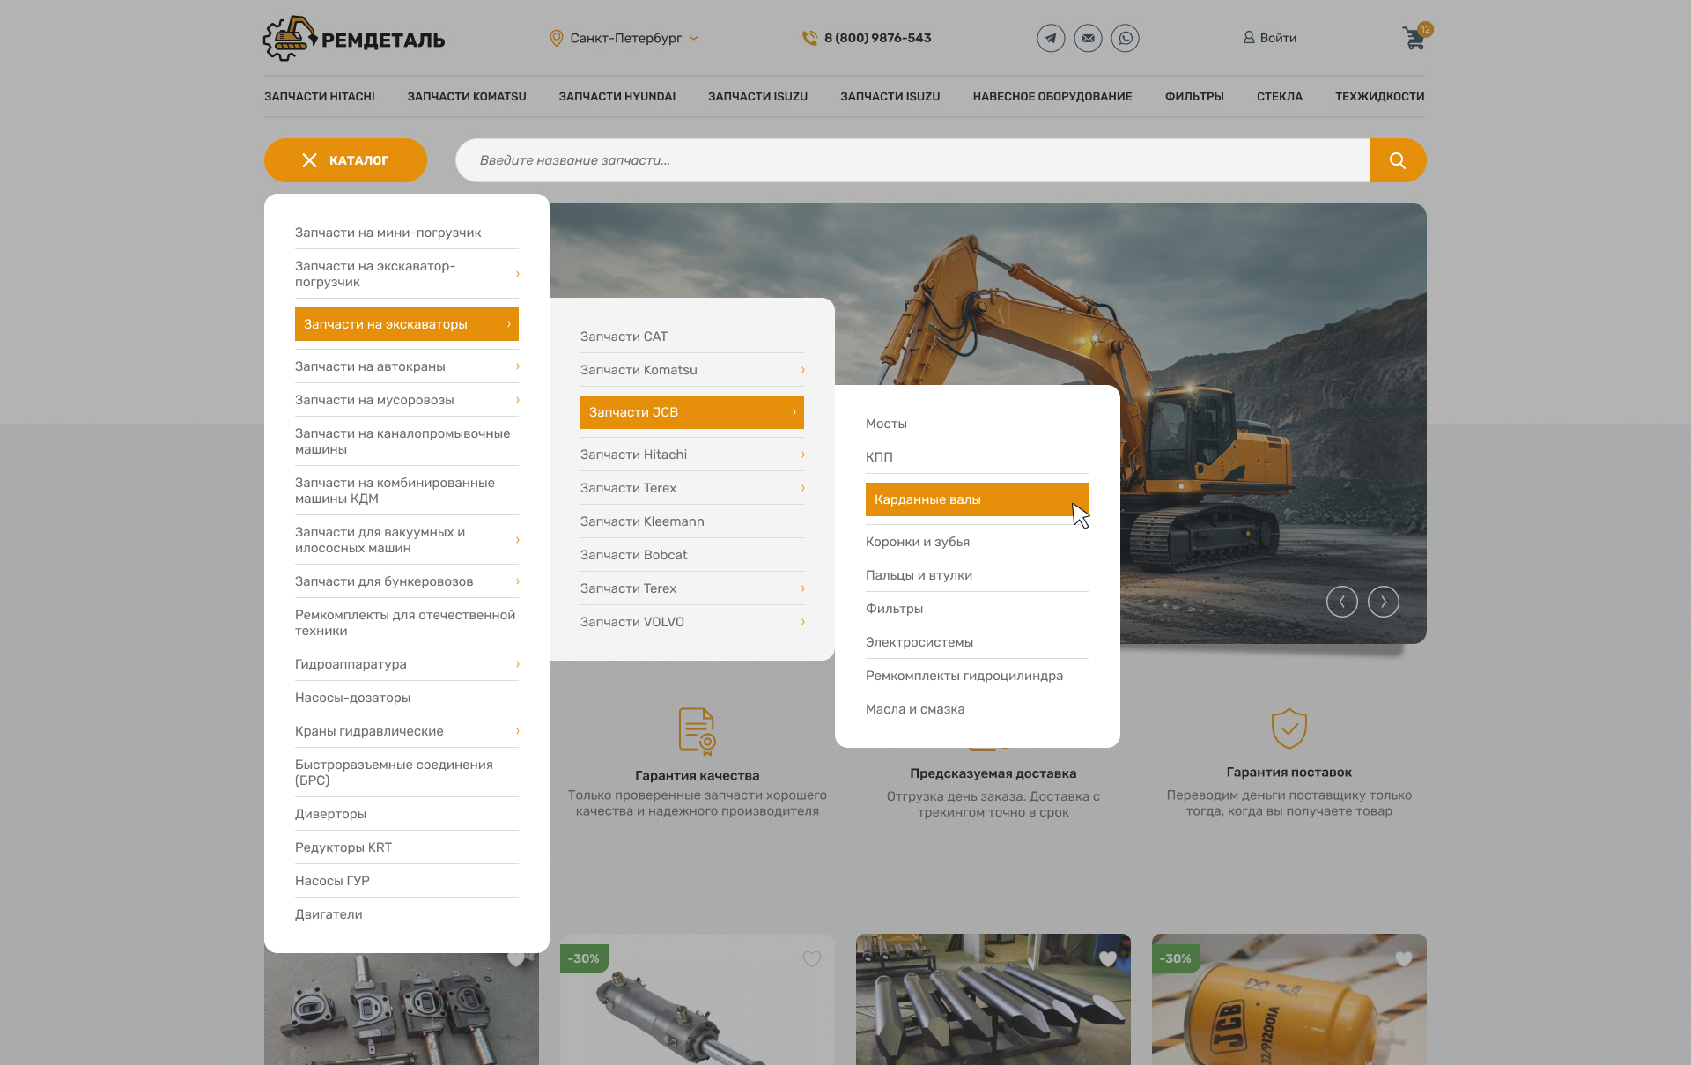
Task: Favorite the chisels product card
Action: (x=1108, y=958)
